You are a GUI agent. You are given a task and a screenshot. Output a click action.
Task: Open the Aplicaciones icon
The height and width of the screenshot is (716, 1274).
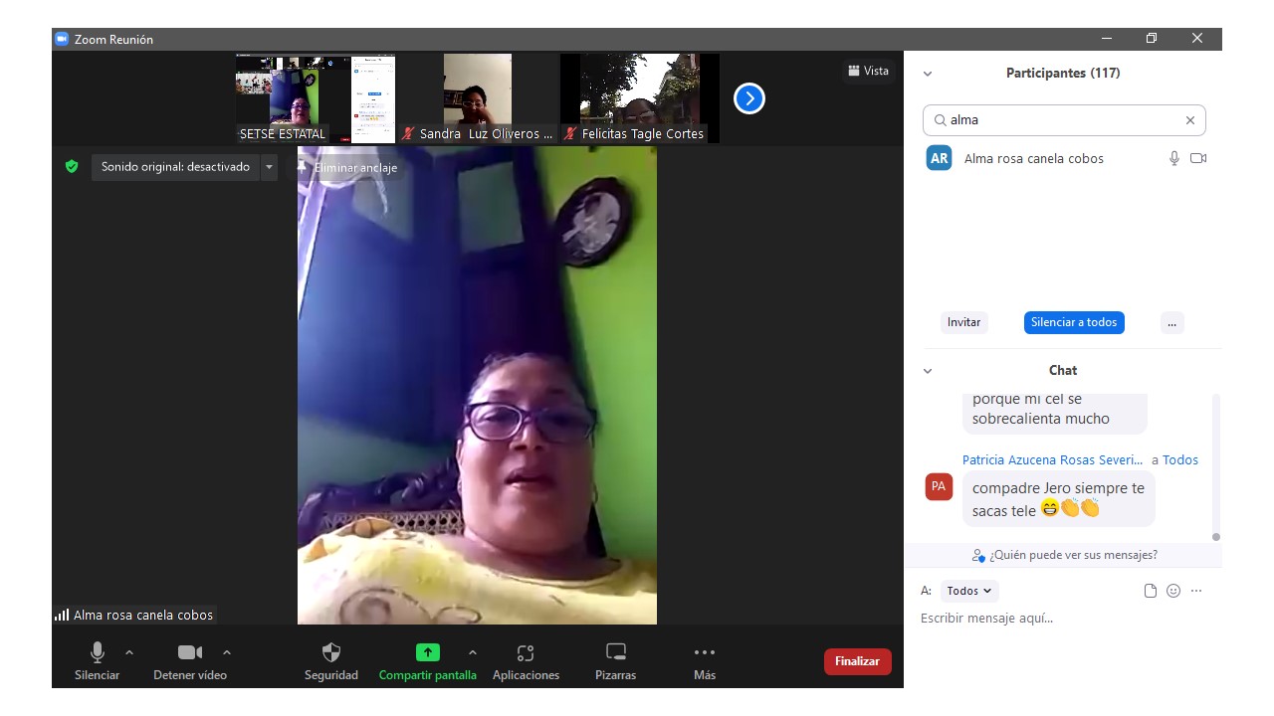pyautogui.click(x=526, y=653)
